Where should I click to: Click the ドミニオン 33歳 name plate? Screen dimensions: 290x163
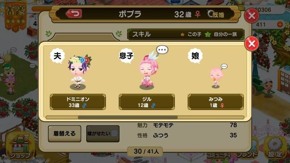78,102
